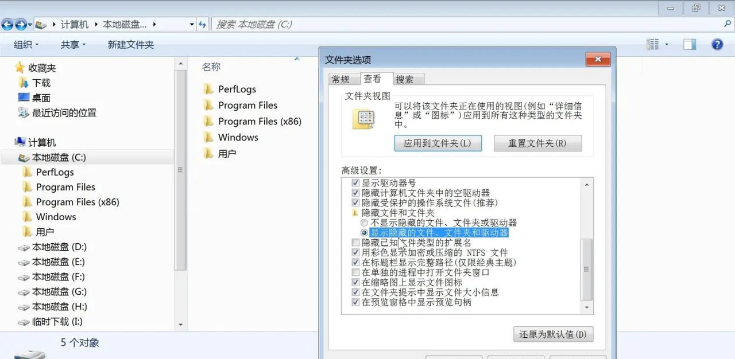Click 重置文件夹(R) button

537,143
